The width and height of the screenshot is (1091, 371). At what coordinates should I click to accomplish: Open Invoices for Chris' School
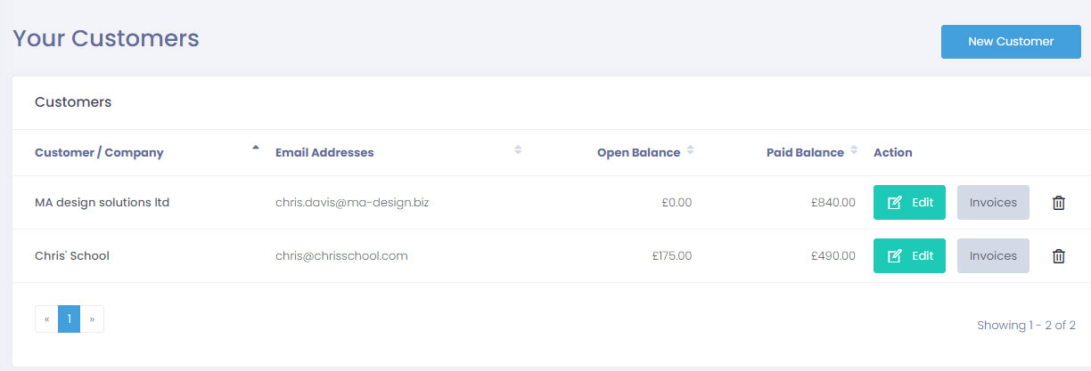(x=993, y=256)
